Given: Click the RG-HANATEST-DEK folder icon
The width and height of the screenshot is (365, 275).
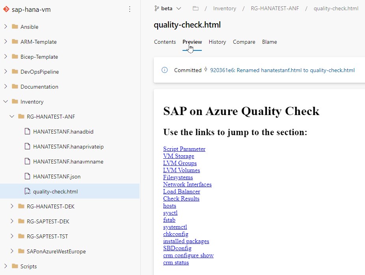Looking at the screenshot, I should coord(21,206).
